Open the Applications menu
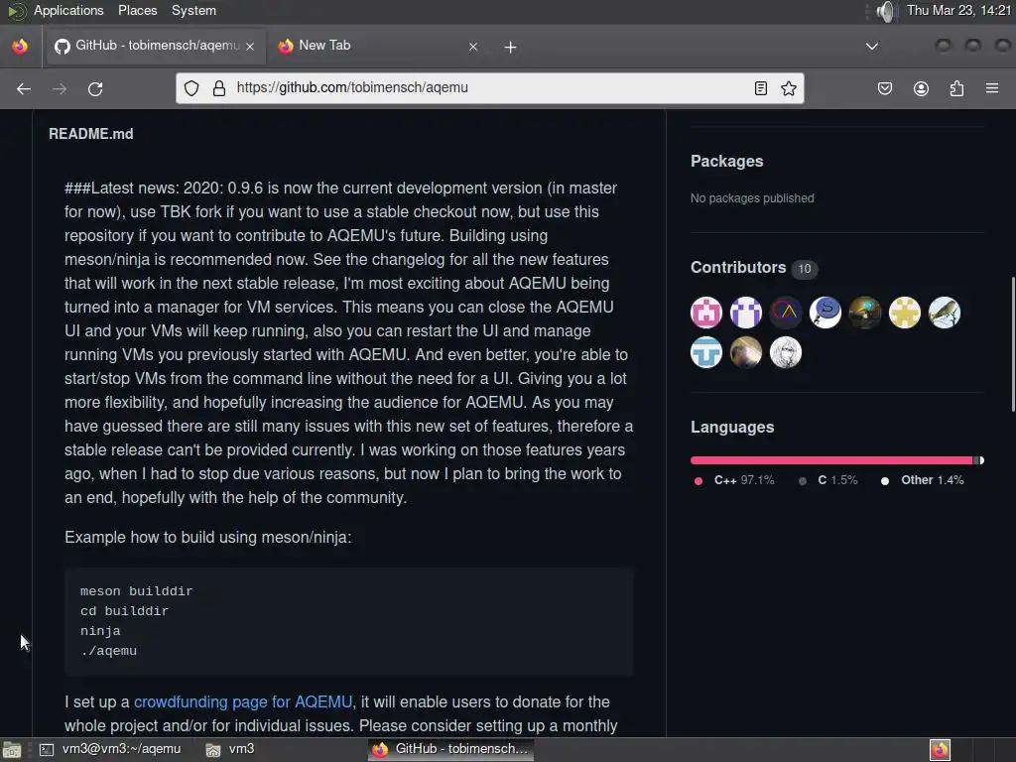Viewport: 1016px width, 762px height. (68, 10)
